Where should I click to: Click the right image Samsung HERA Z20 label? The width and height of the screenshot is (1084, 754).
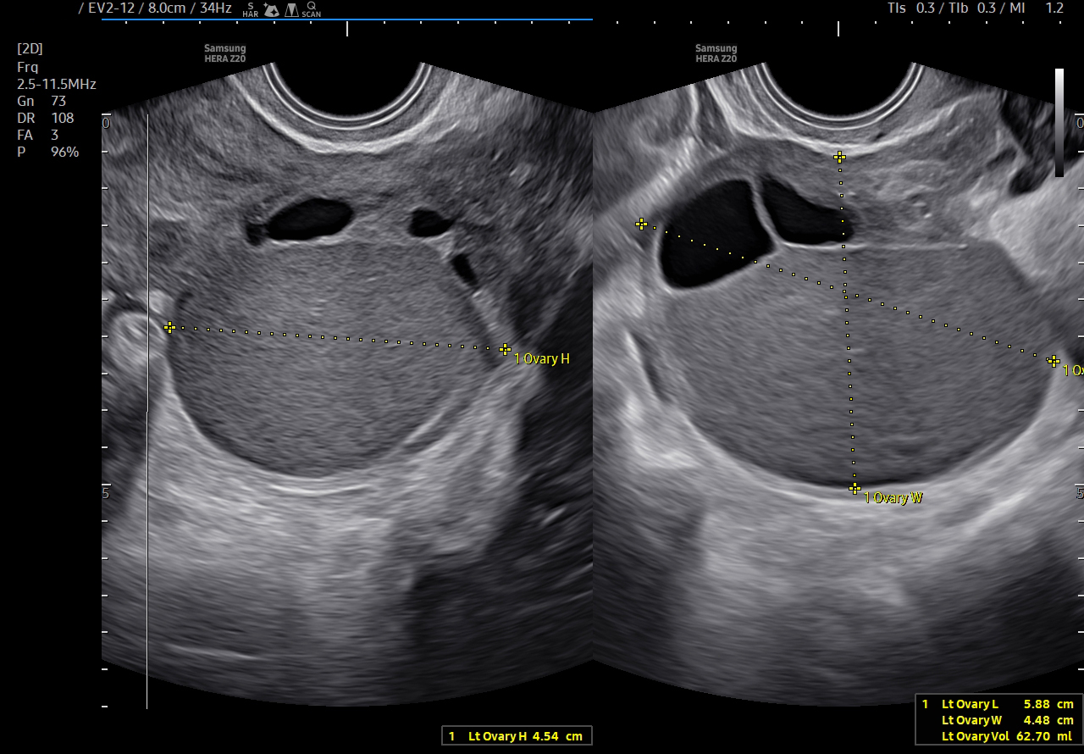(x=716, y=53)
